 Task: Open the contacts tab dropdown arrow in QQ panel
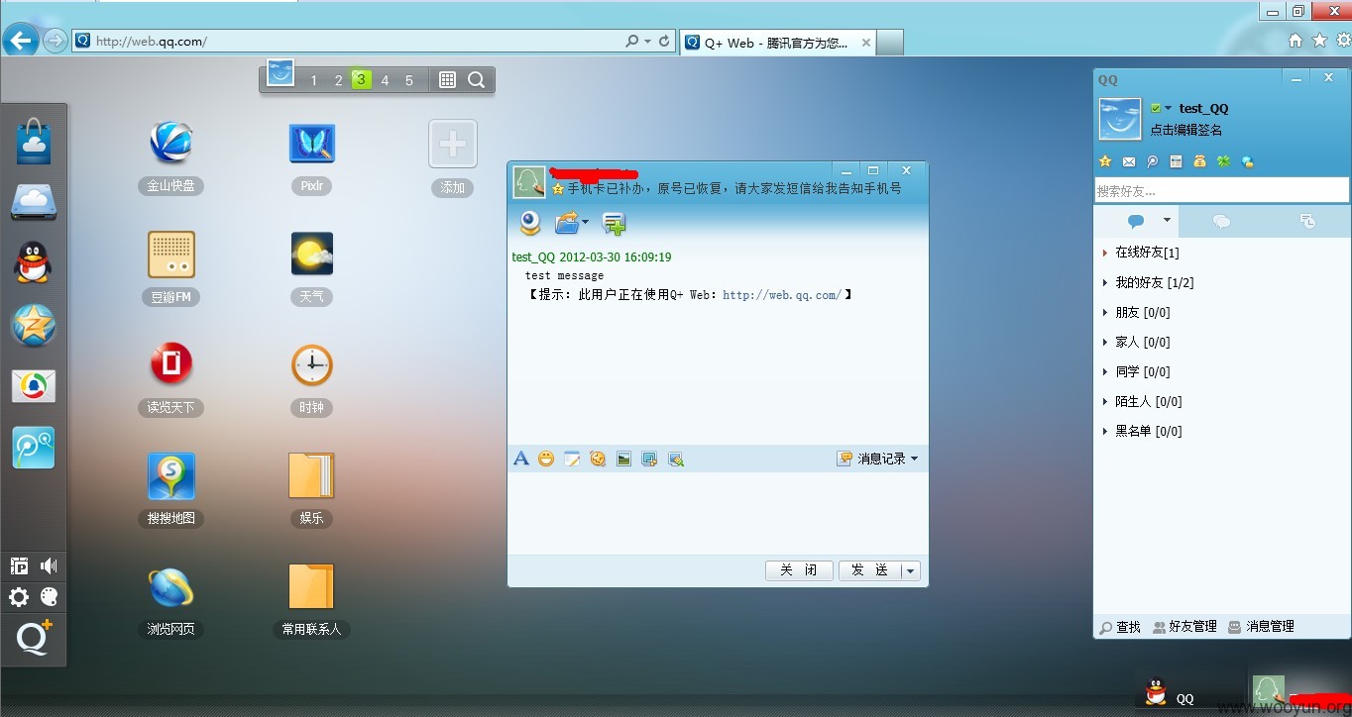(1167, 220)
